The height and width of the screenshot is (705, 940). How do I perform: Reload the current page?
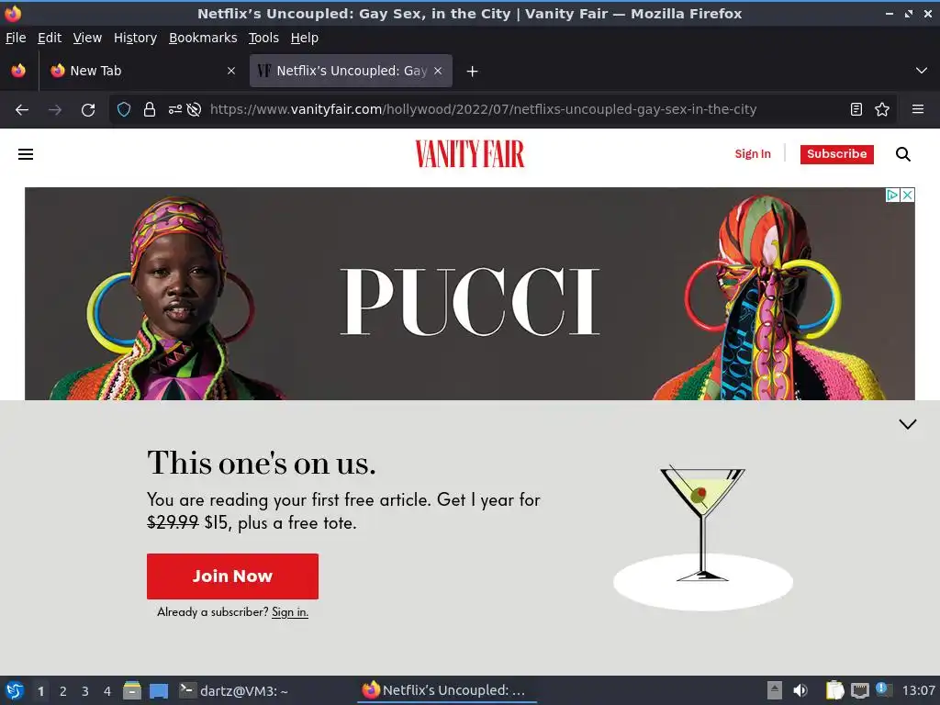[88, 110]
